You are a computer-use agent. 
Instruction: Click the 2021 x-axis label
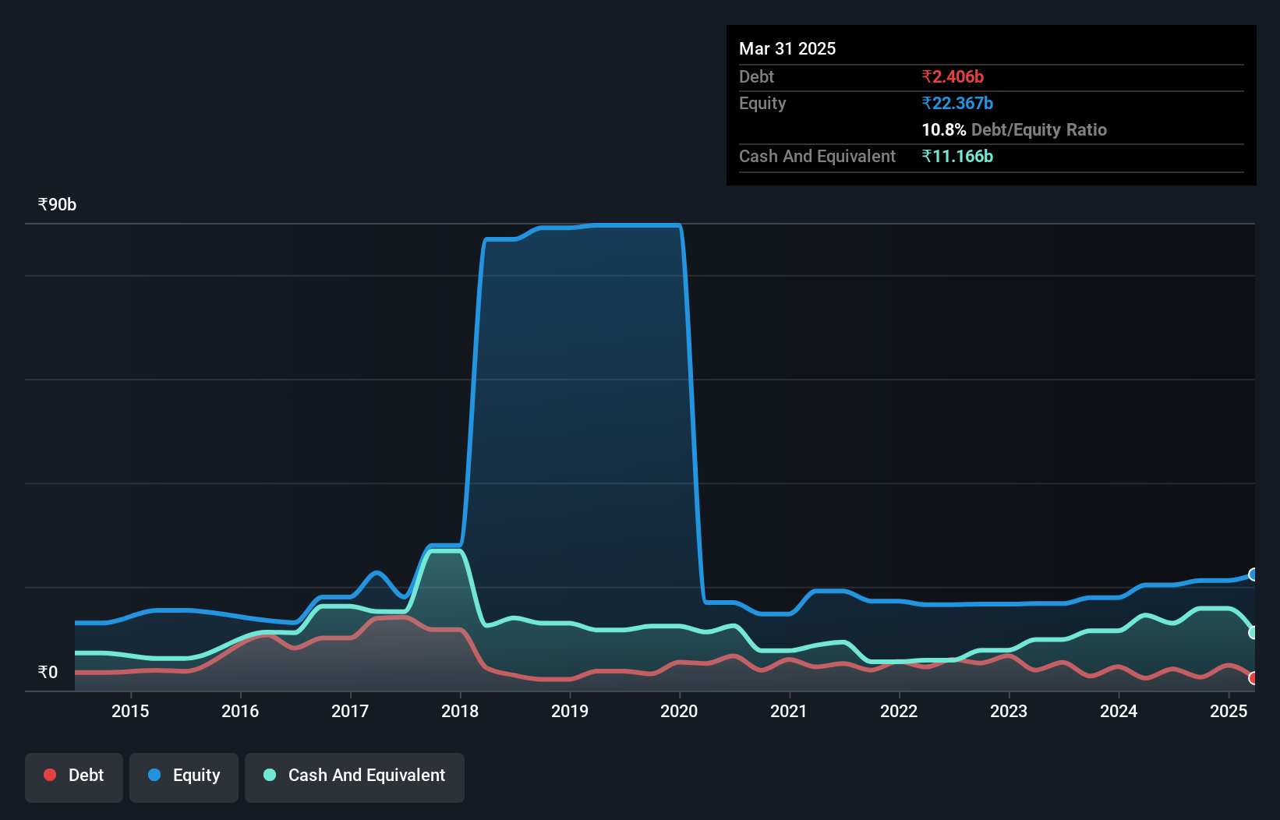click(x=789, y=711)
